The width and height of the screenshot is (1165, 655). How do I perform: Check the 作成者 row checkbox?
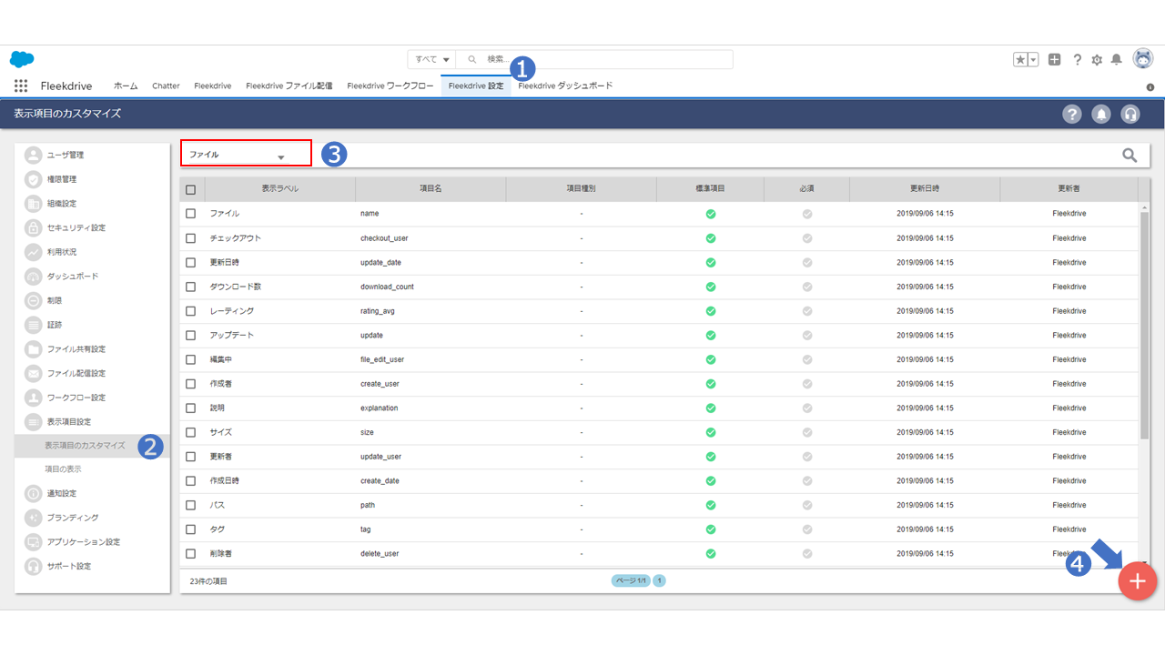click(x=190, y=384)
